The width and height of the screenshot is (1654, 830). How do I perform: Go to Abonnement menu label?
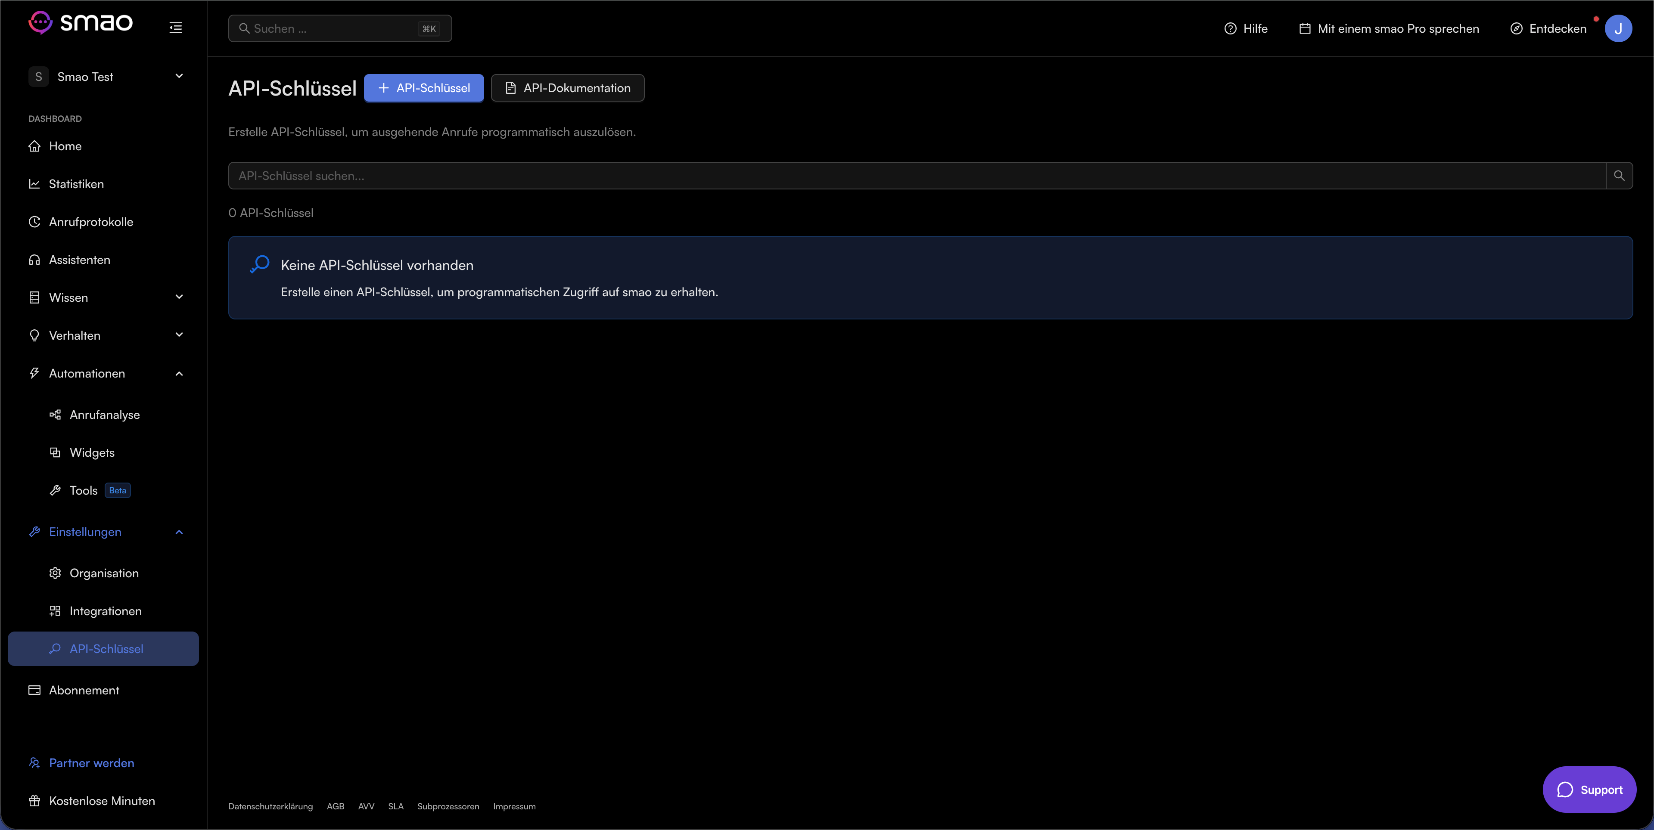point(84,691)
